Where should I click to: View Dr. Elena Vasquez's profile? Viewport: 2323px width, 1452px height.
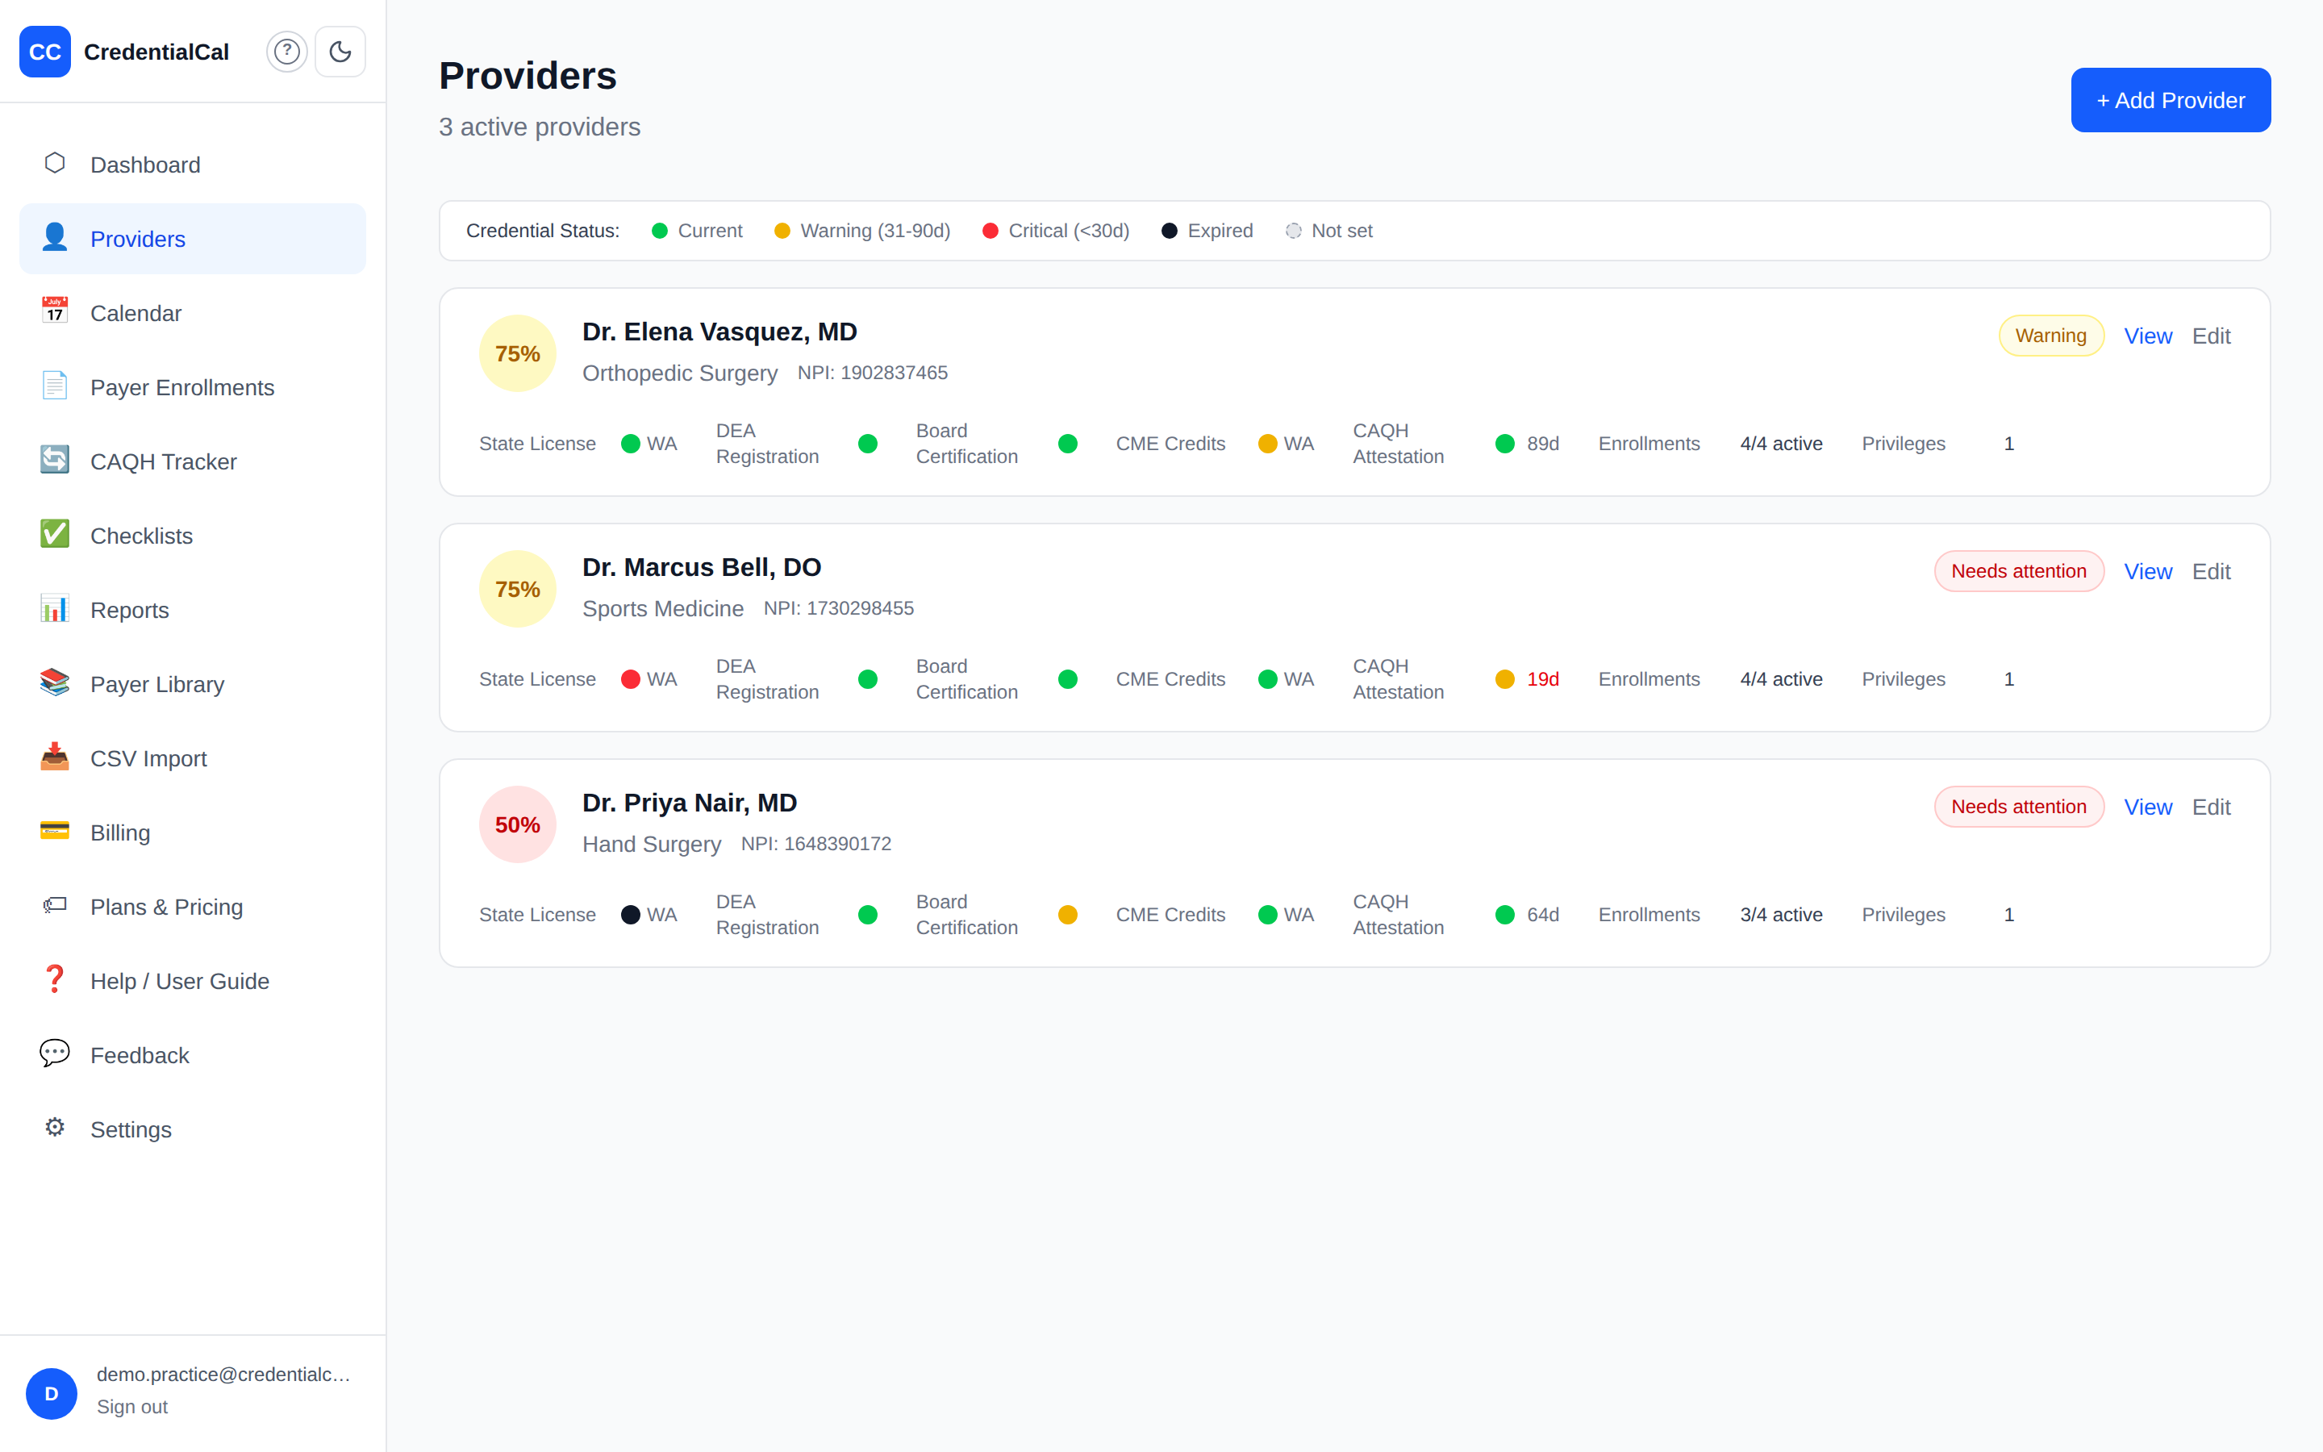pos(2147,336)
